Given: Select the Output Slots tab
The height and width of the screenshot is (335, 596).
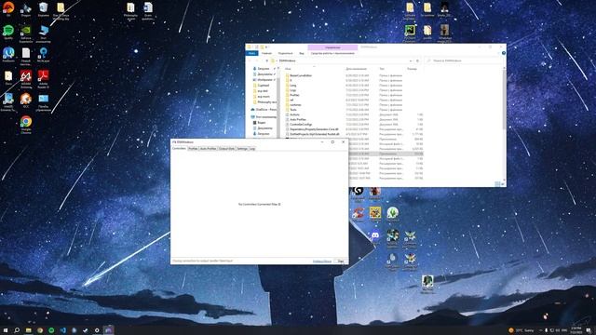Looking at the screenshot, I should (226, 149).
